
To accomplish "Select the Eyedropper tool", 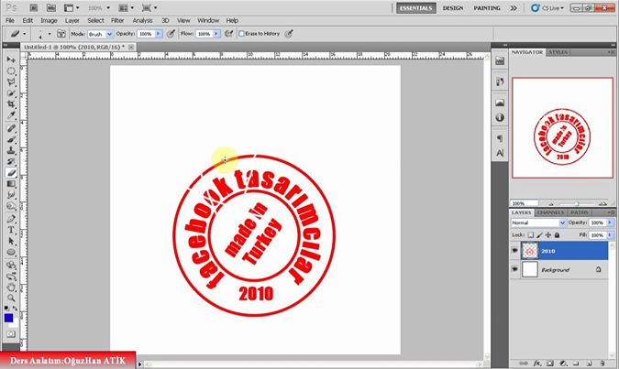I will click(11, 115).
